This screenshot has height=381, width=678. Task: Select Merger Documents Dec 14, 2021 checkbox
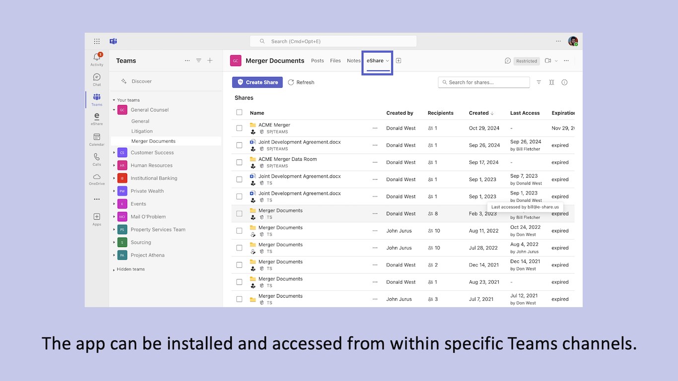[239, 265]
